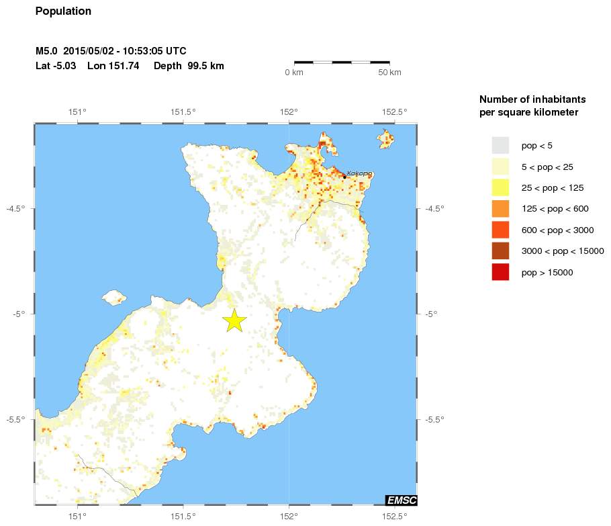
Task: Select the brown '3000 < pop < 15000' swatch
Action: tap(500, 251)
